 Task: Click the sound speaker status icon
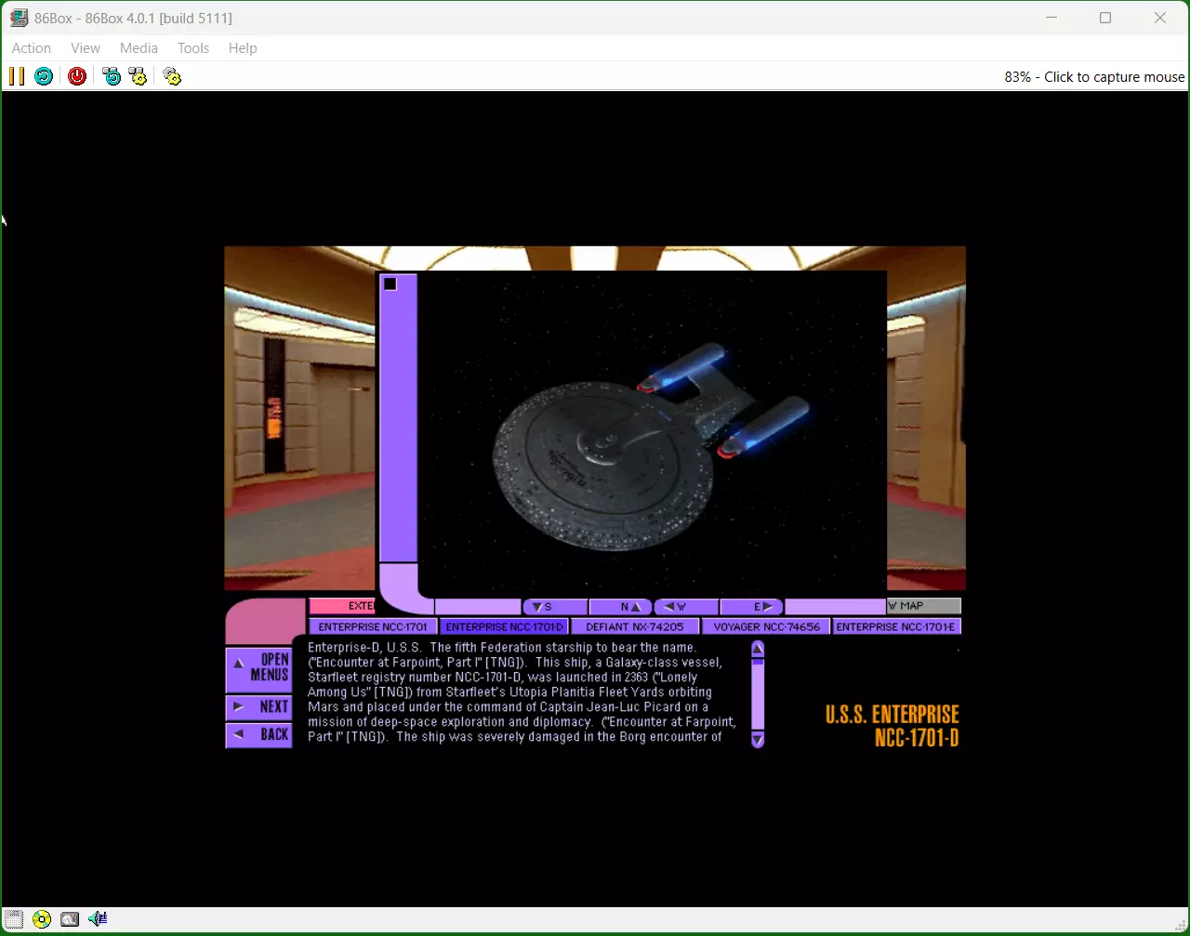pos(98,919)
